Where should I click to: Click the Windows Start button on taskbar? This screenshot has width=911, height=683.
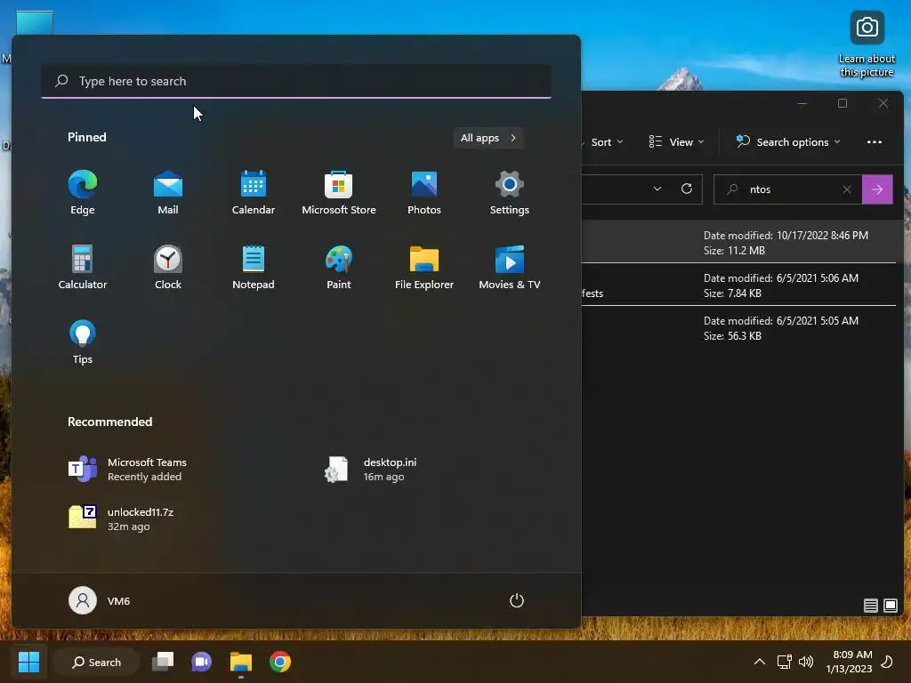[28, 662]
